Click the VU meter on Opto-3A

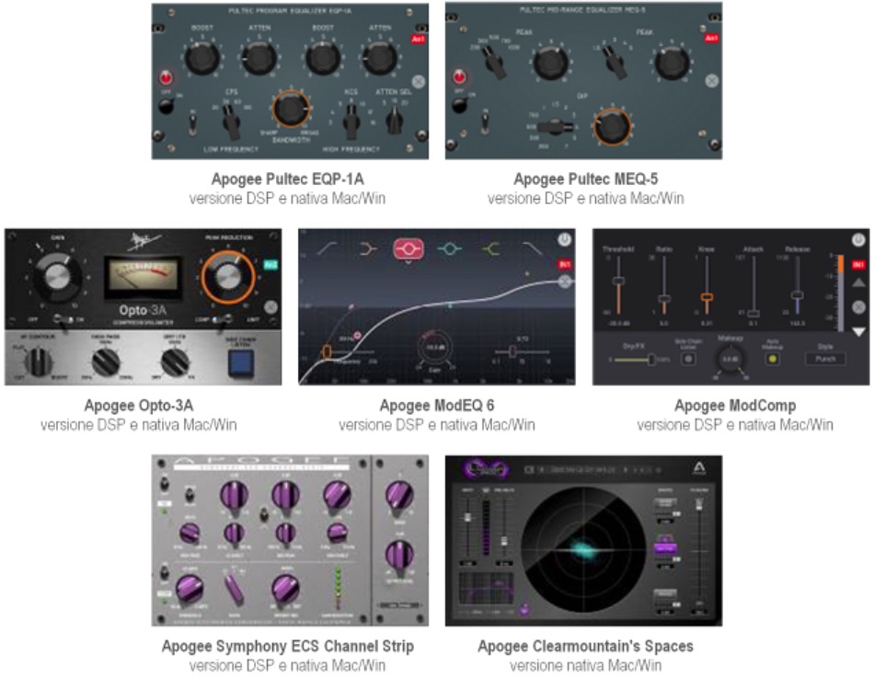144,277
